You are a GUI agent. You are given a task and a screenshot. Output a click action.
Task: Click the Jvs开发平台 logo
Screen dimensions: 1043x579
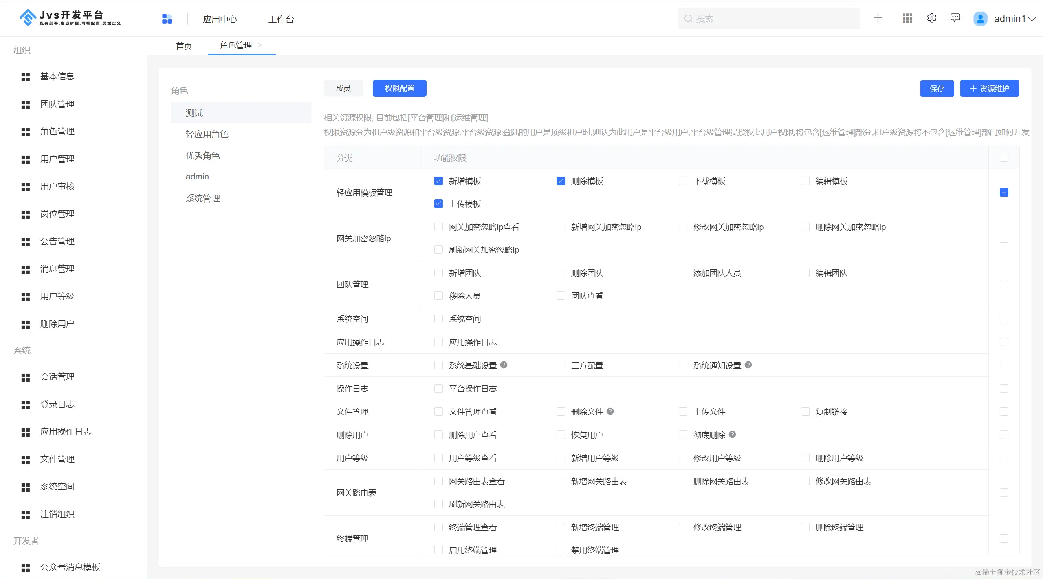click(x=70, y=18)
